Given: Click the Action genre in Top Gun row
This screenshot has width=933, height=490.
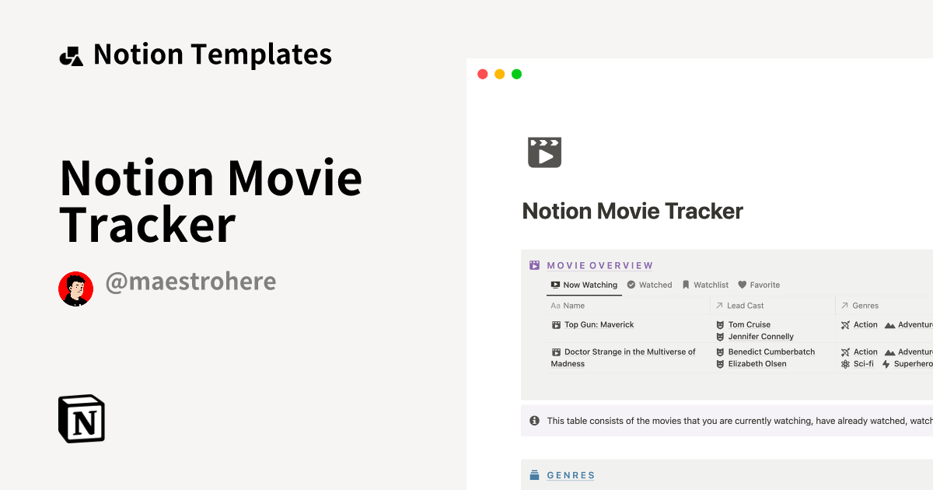Looking at the screenshot, I should coord(865,324).
